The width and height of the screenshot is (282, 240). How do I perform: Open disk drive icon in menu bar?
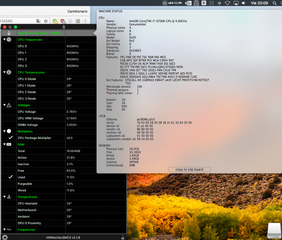(196, 3)
